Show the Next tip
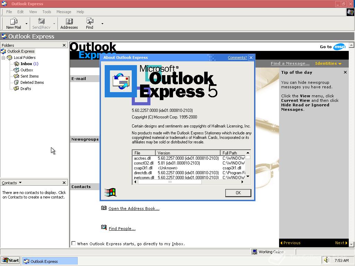This screenshot has width=355, height=266. [x=341, y=243]
